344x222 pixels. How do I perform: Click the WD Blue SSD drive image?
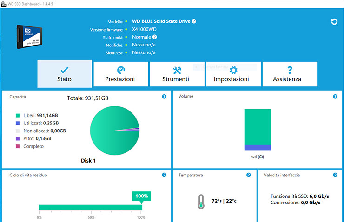tap(30, 36)
